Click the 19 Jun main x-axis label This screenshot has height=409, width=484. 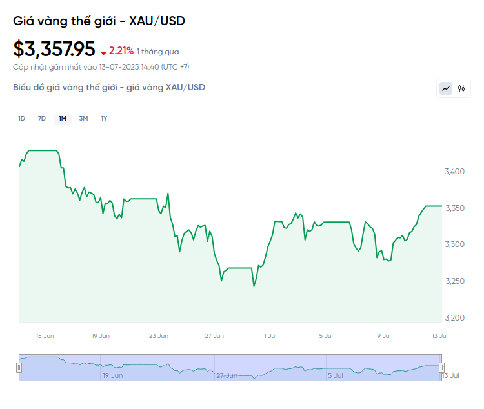point(101,335)
